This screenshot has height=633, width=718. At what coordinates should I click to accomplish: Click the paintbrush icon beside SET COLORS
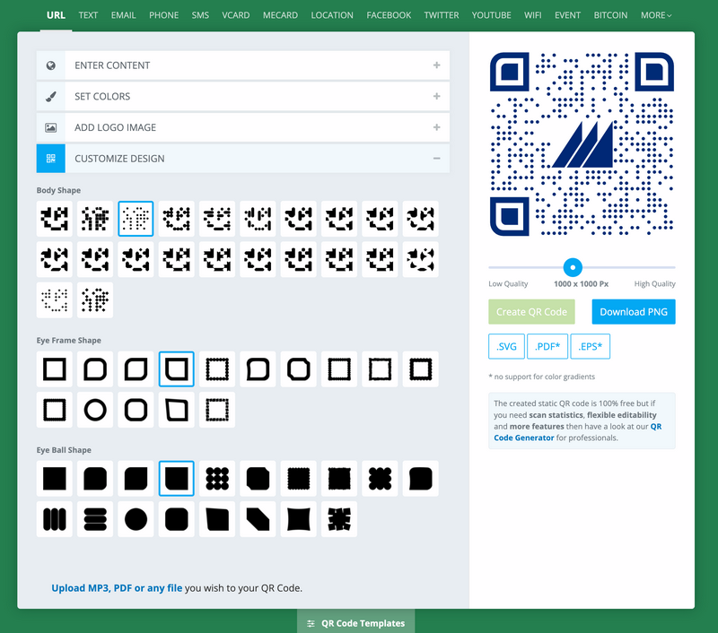(x=51, y=96)
